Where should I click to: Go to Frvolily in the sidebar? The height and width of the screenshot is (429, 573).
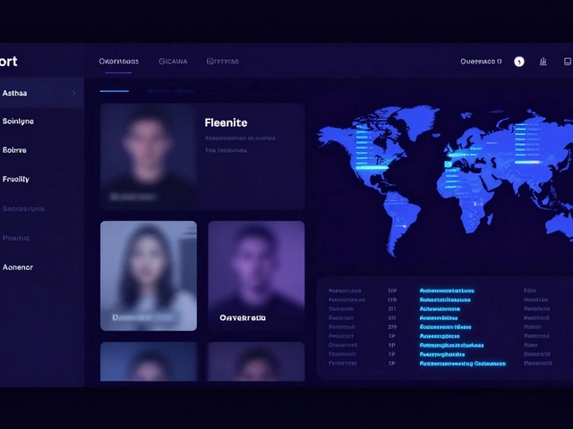[16, 180]
